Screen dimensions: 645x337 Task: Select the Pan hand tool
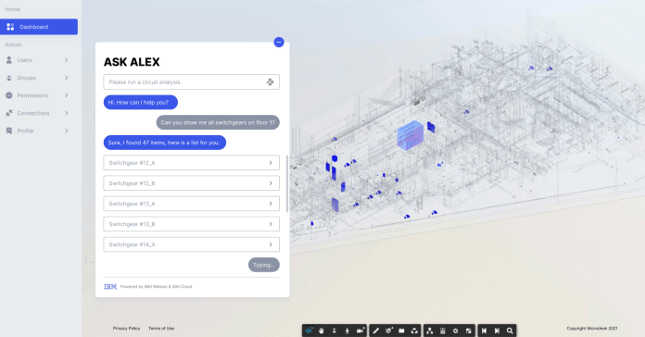point(322,331)
